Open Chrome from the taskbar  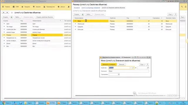click(x=7, y=103)
